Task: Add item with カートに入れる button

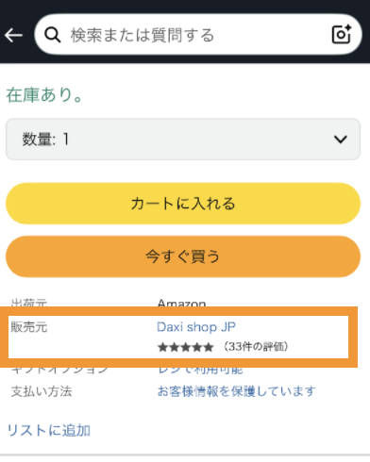Action: pos(183,204)
